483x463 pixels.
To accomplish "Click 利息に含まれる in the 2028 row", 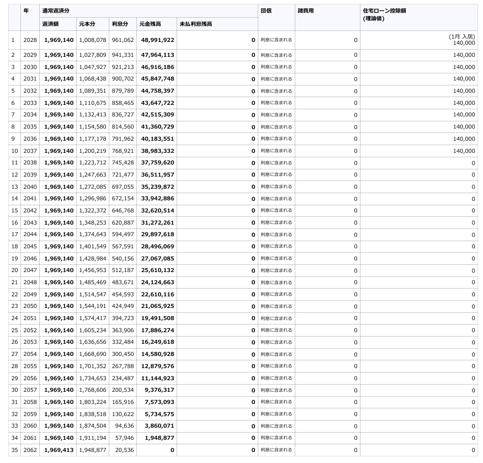I will [277, 40].
